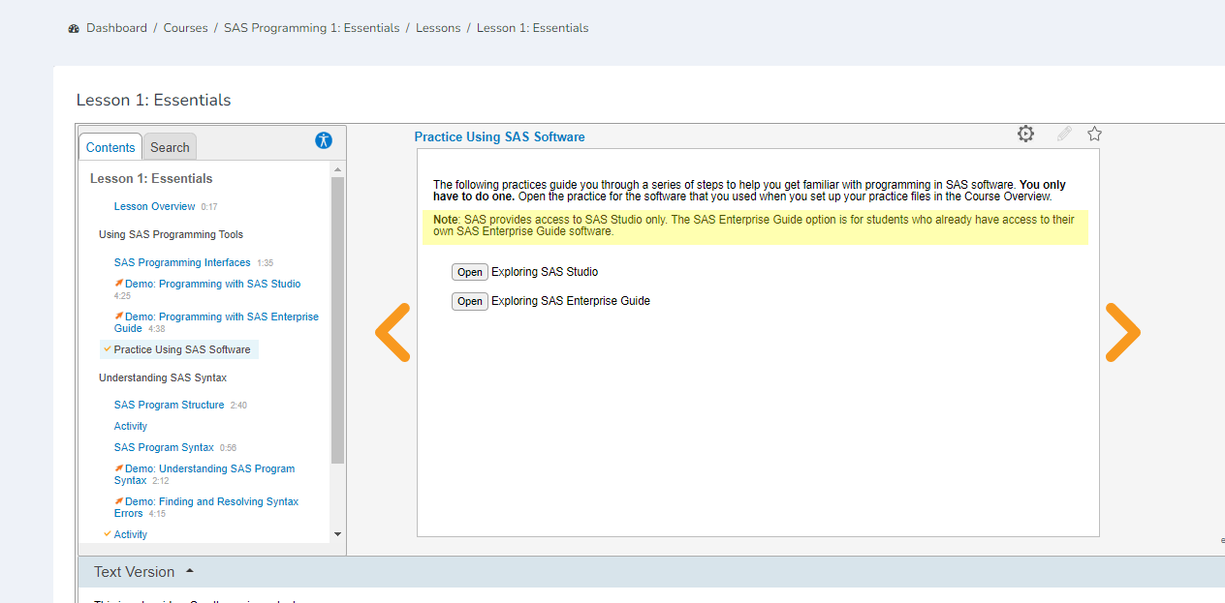
Task: Open SAS Program Structure topic
Action: 169,405
